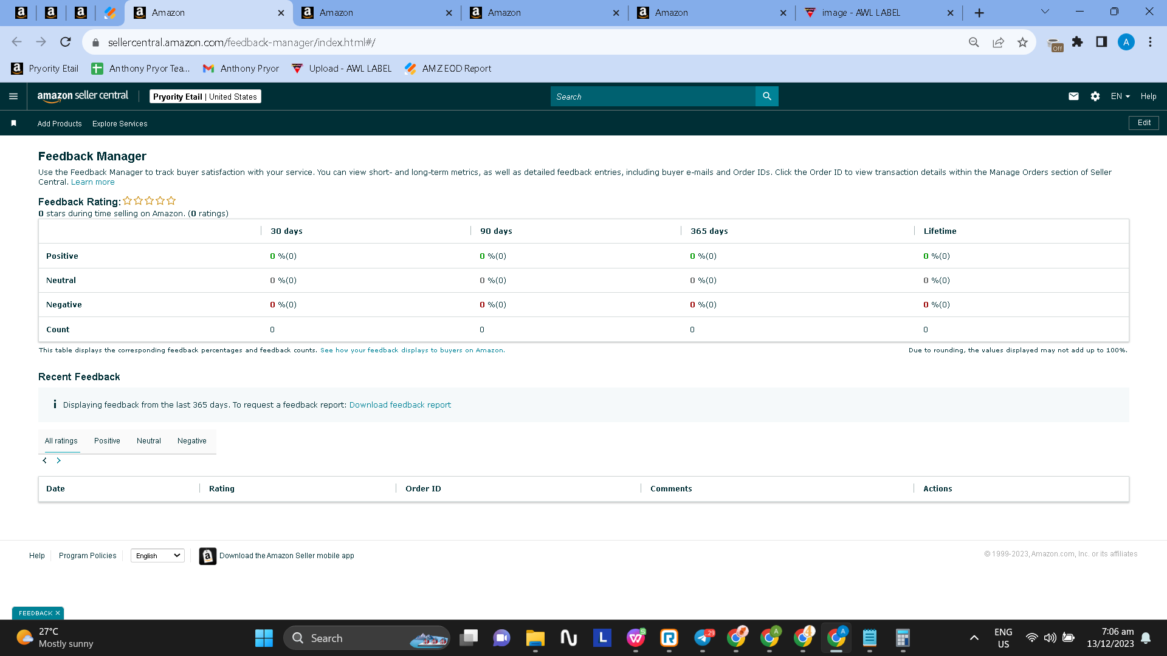The image size is (1167, 656).
Task: Open the EN language dropdown
Action: (x=1120, y=97)
